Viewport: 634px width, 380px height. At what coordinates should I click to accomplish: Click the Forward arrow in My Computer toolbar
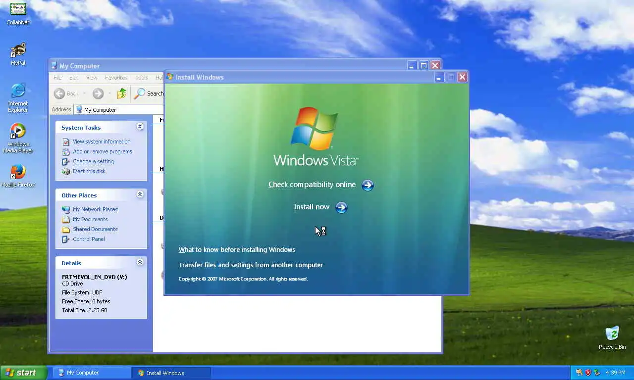click(98, 94)
